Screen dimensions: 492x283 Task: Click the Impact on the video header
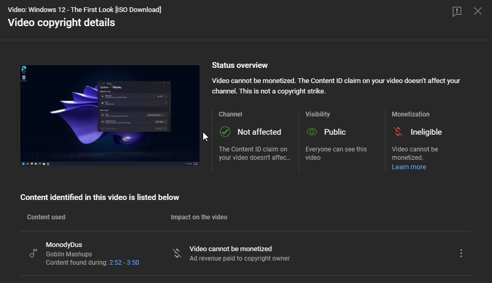point(199,217)
